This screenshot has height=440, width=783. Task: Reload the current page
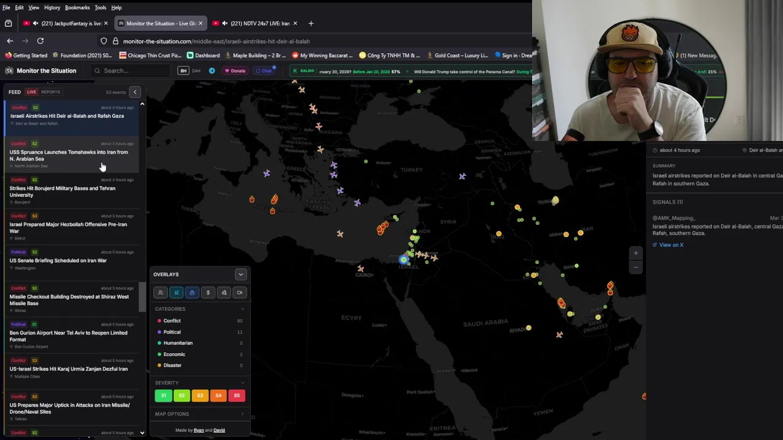click(x=40, y=41)
